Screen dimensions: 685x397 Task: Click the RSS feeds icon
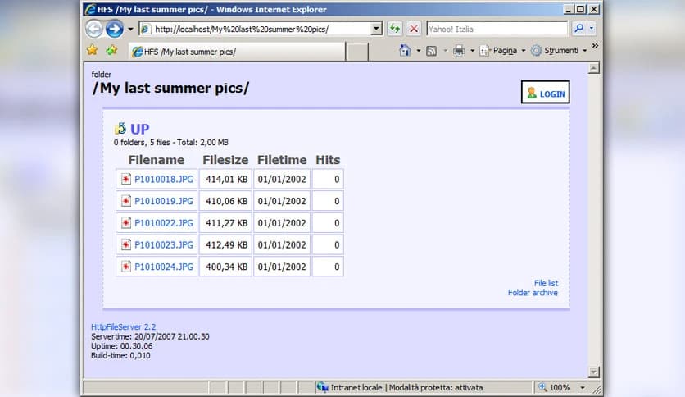coord(431,51)
